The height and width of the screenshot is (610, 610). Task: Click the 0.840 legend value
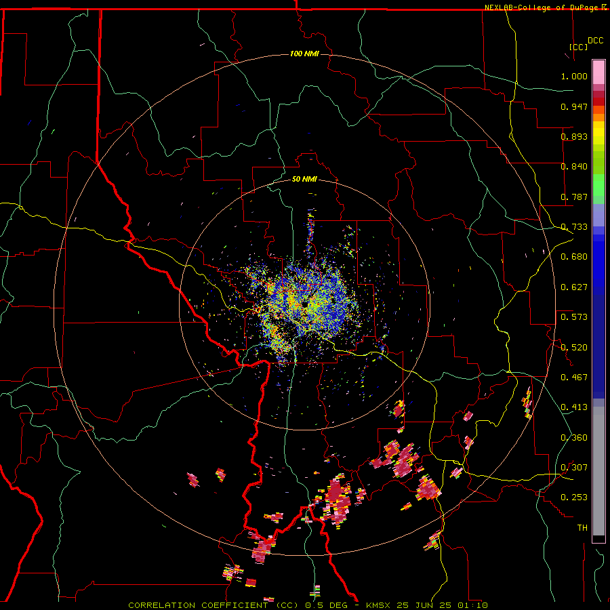(x=574, y=167)
